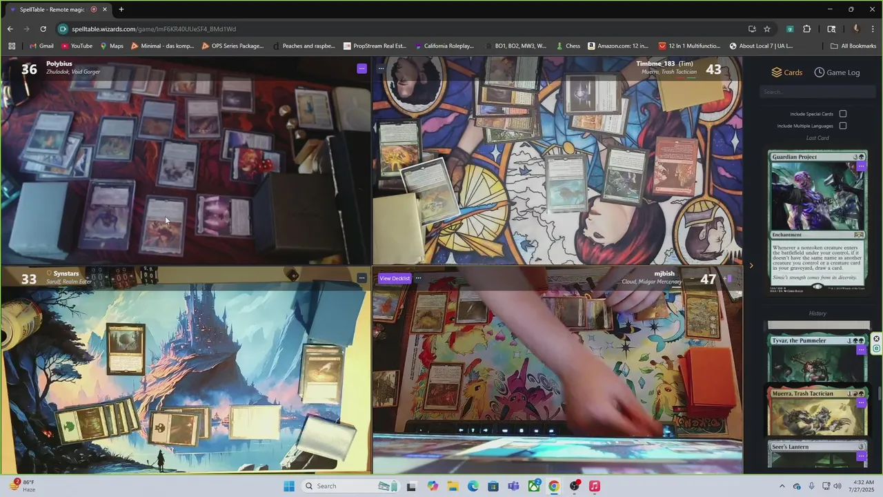Screen dimensions: 883x497
Task: Open the install app icon in the address bar
Action: click(x=752, y=29)
